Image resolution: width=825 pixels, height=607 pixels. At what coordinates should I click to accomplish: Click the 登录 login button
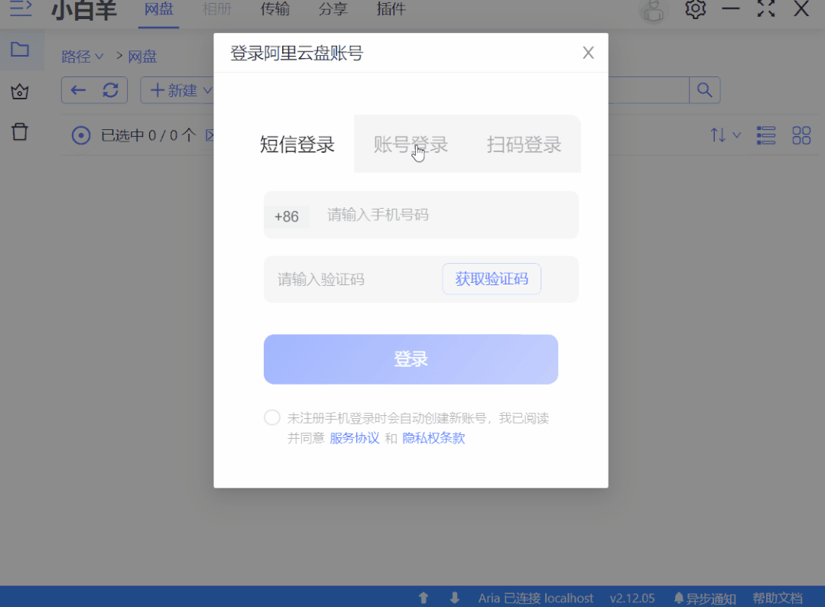point(411,359)
